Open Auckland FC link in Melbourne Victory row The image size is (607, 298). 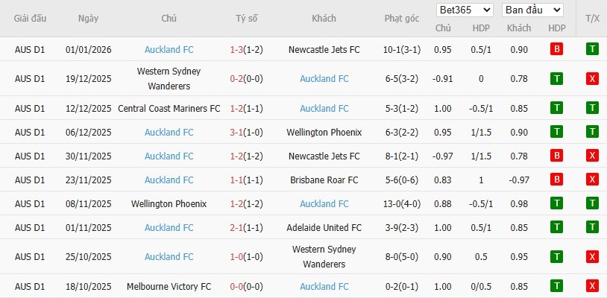pyautogui.click(x=324, y=286)
